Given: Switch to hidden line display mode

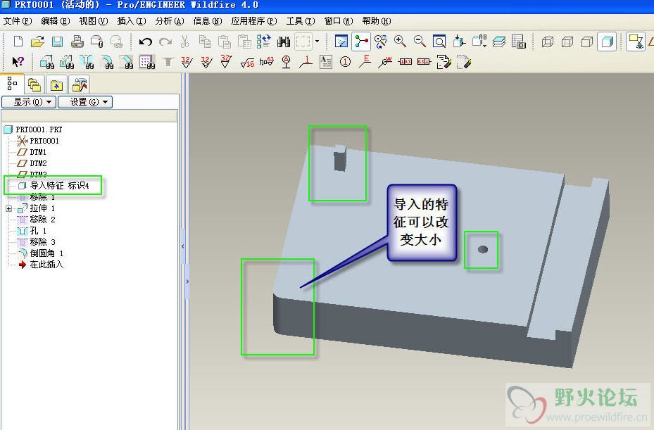Looking at the screenshot, I should coord(567,42).
